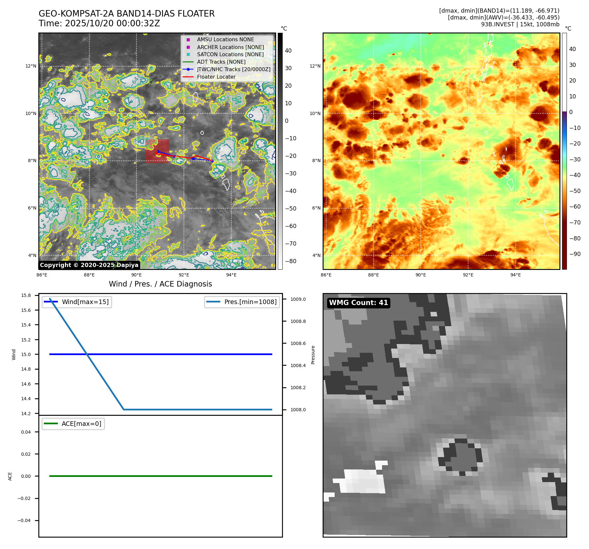Screen dimensions: 589x549
Task: Click the red Floater Locater legend line
Action: 188,77
